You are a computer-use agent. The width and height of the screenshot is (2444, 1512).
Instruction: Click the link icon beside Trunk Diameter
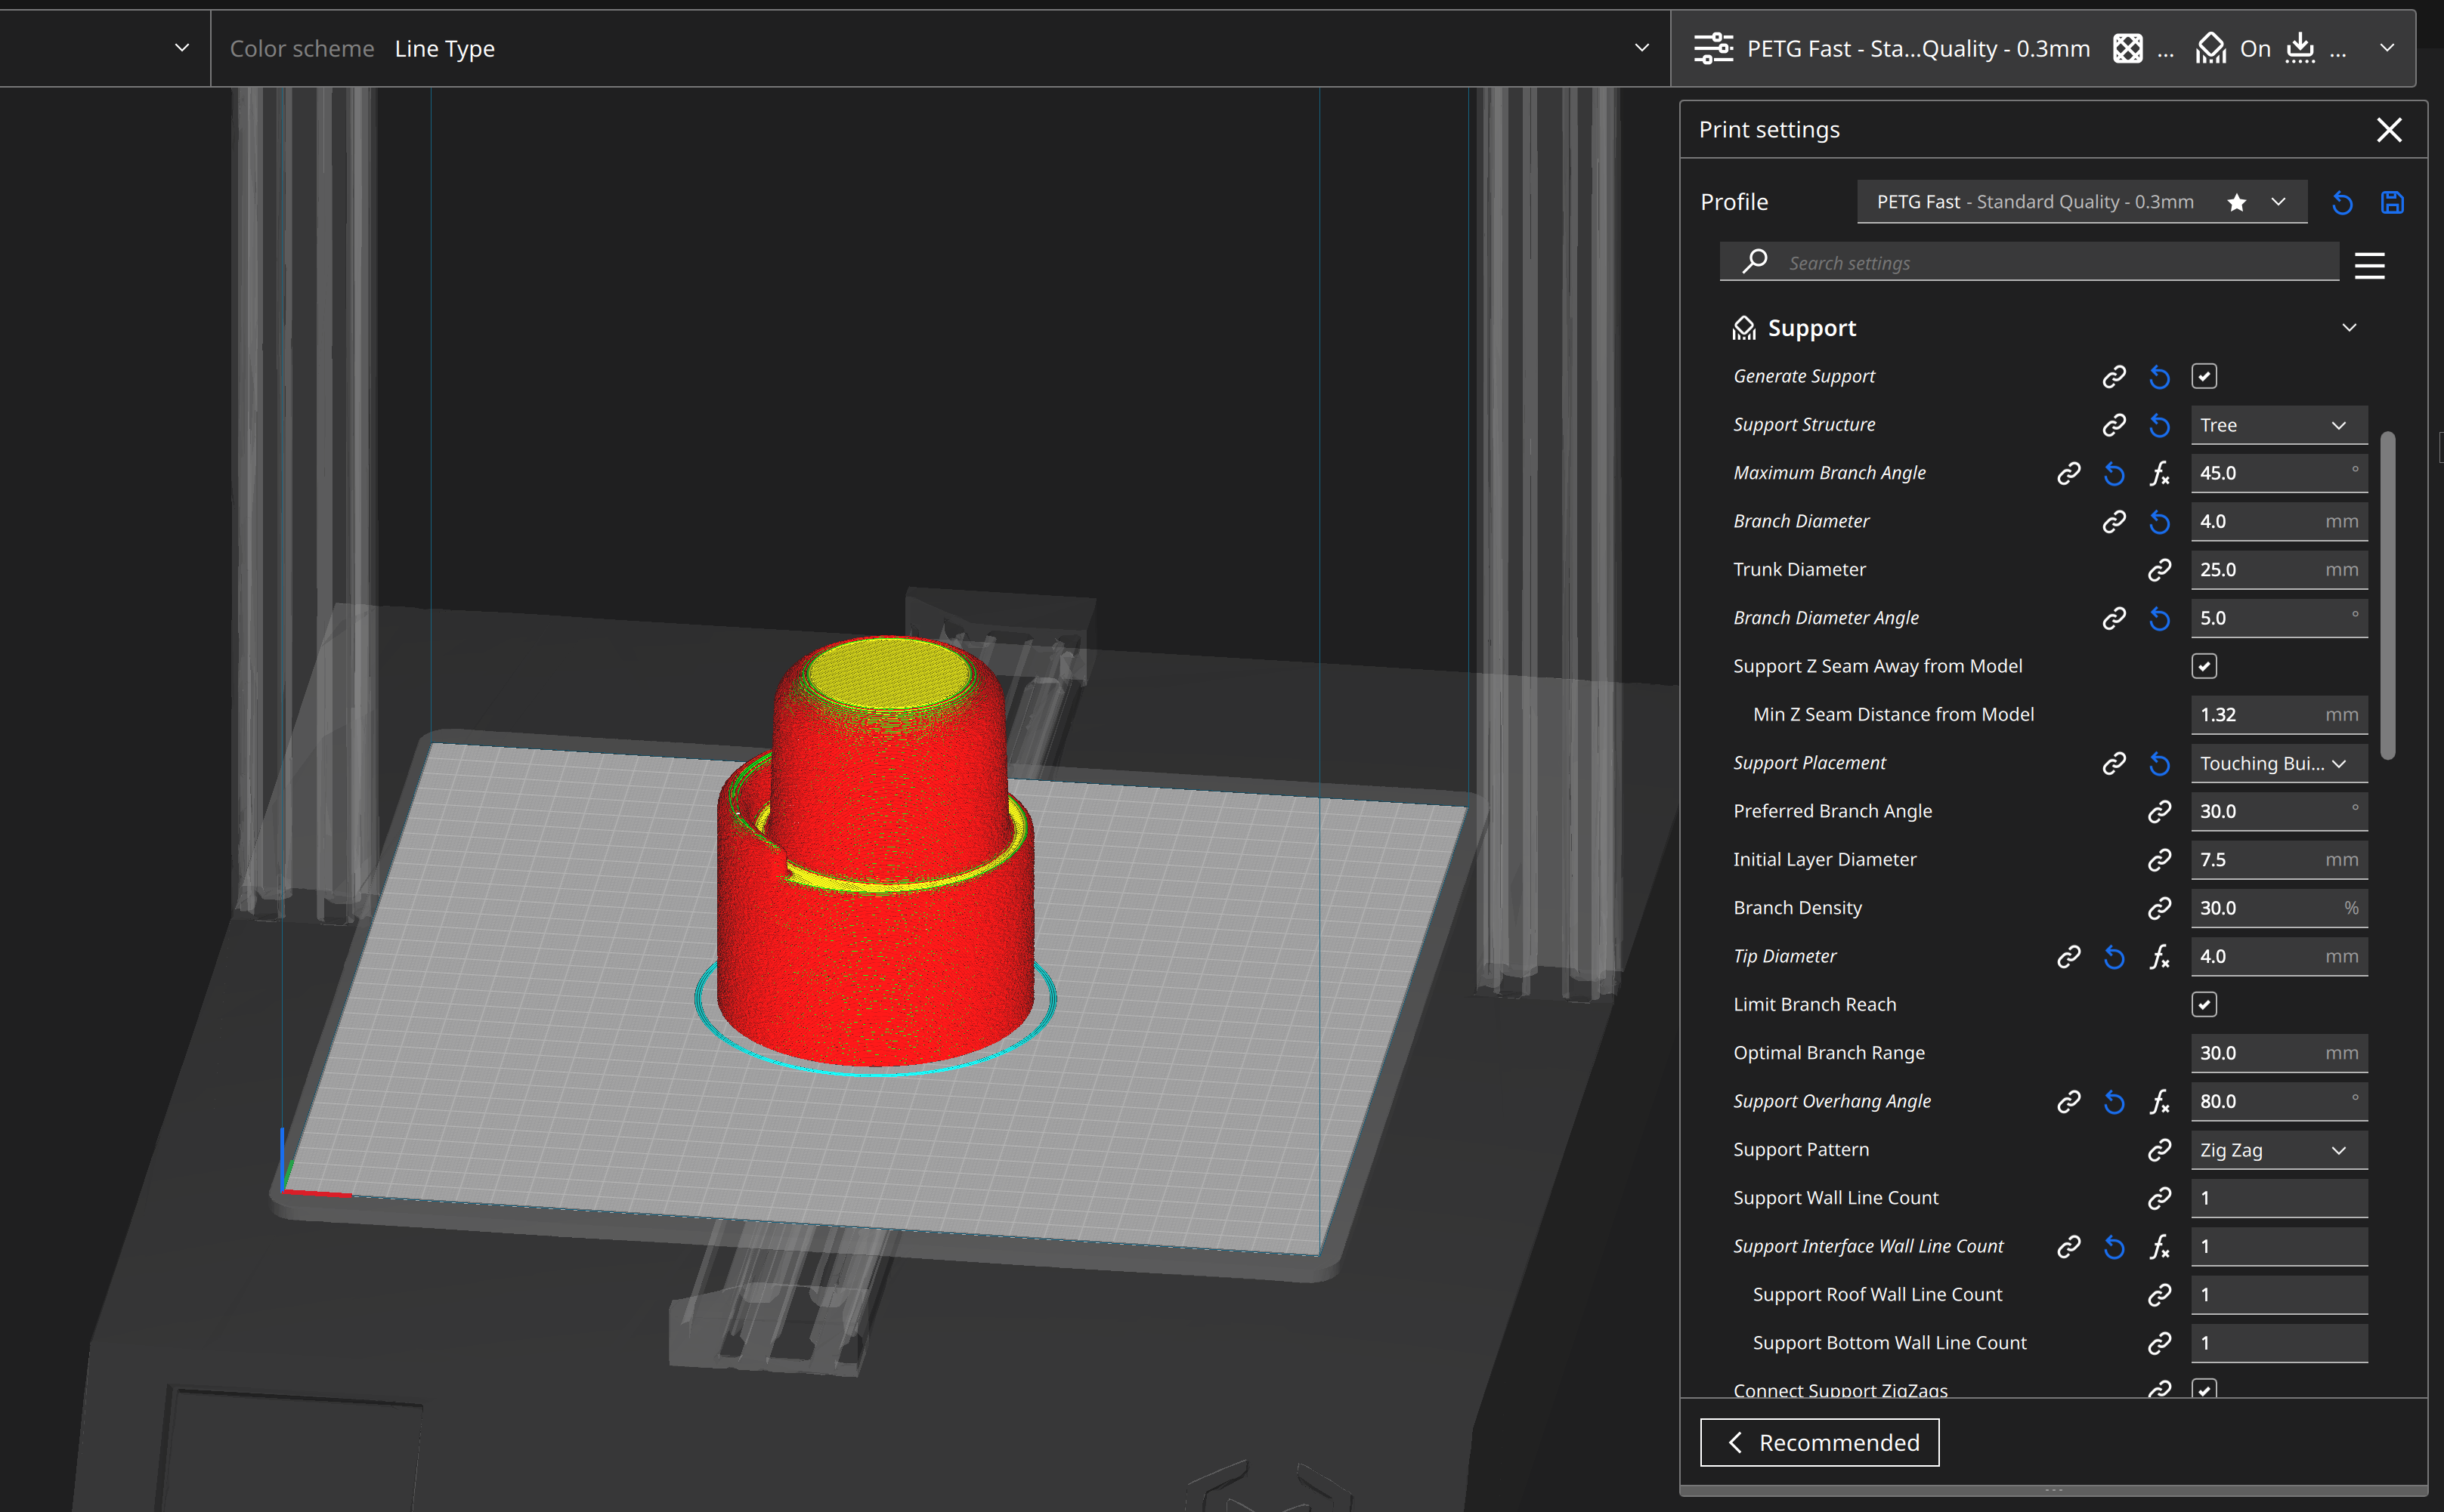2159,570
